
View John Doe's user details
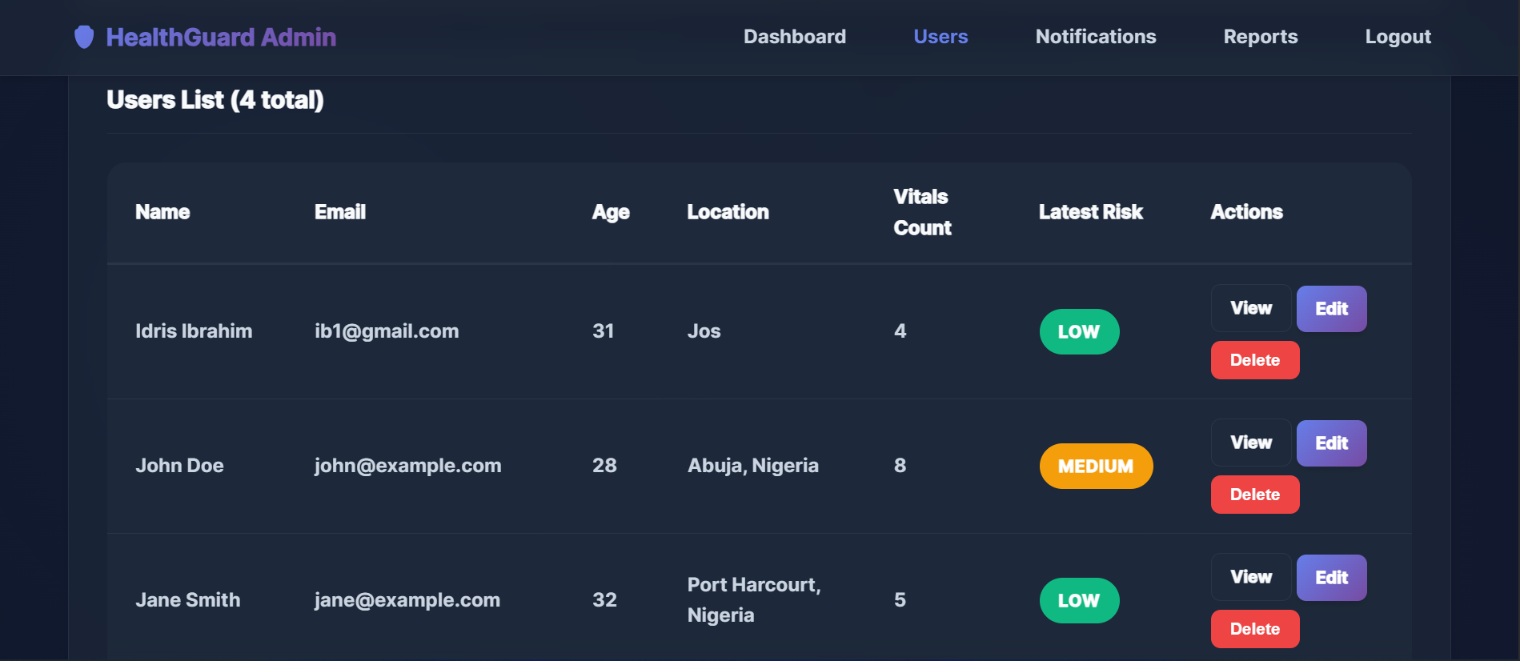coord(1251,443)
